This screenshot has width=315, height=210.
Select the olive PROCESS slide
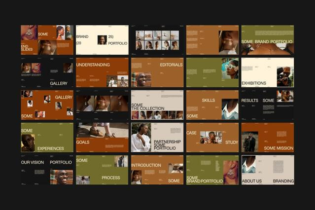click(102, 170)
